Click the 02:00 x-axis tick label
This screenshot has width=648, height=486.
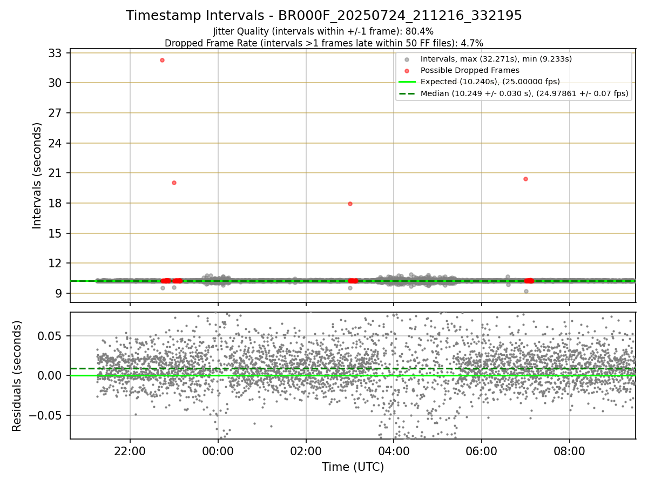click(306, 451)
